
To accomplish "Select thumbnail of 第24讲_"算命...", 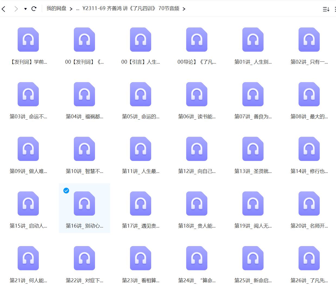I will (196, 258).
